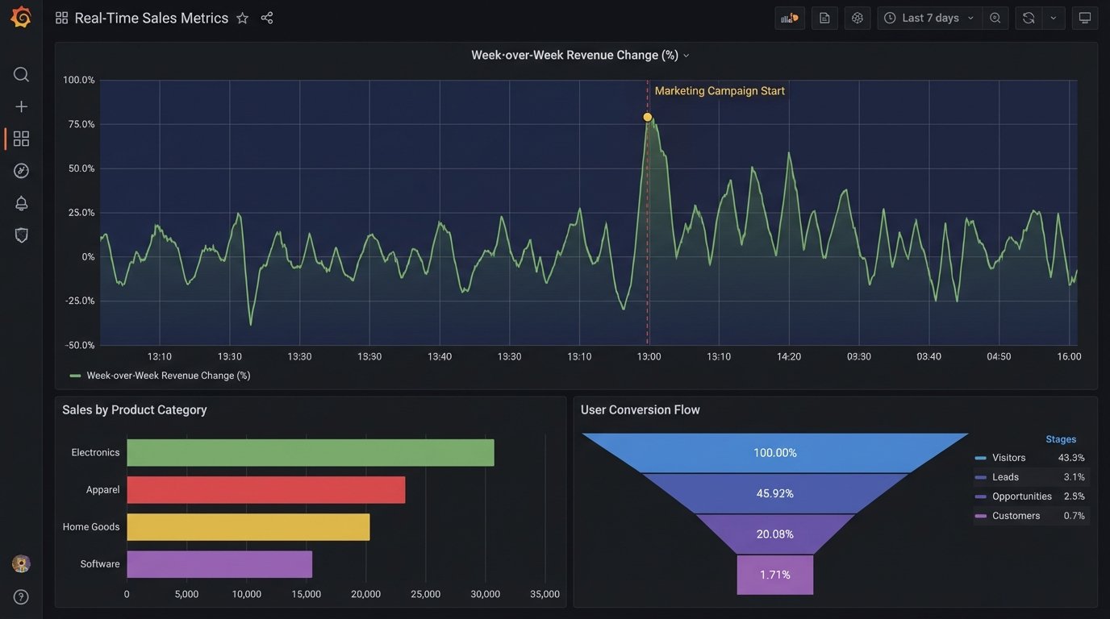Click the Real-Time Sales Metrics dashboard title
Screen dimensions: 1110x619
pos(151,17)
